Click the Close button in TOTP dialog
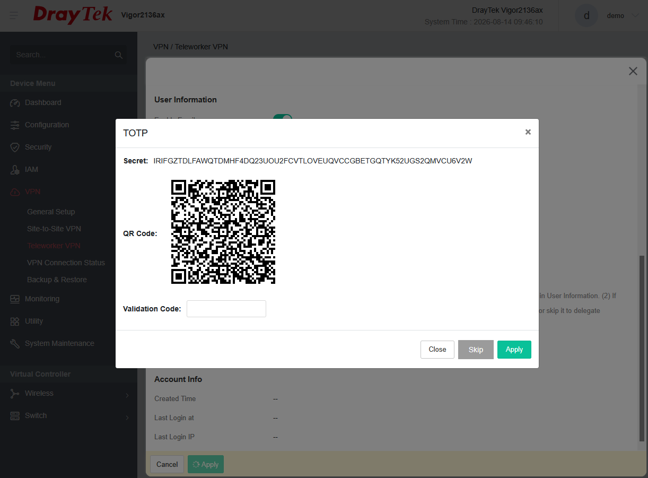The width and height of the screenshot is (648, 478). (x=437, y=350)
